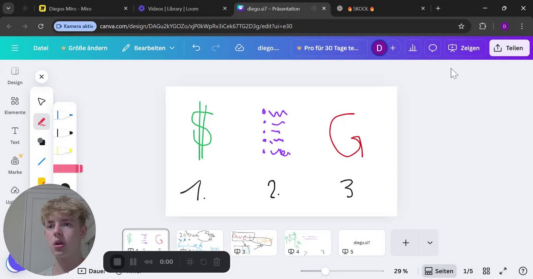Close the drawing toolbar

pyautogui.click(x=42, y=77)
